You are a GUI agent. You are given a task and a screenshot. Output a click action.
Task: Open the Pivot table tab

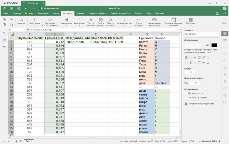point(97,14)
